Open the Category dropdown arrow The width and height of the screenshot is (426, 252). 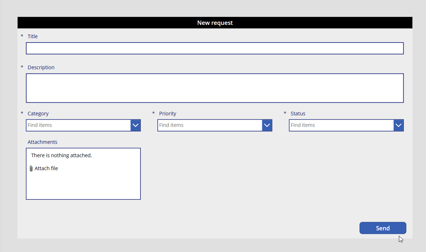135,125
